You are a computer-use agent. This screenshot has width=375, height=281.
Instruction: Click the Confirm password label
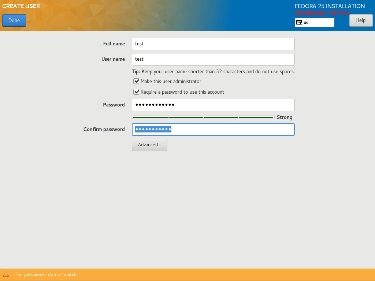(x=104, y=129)
